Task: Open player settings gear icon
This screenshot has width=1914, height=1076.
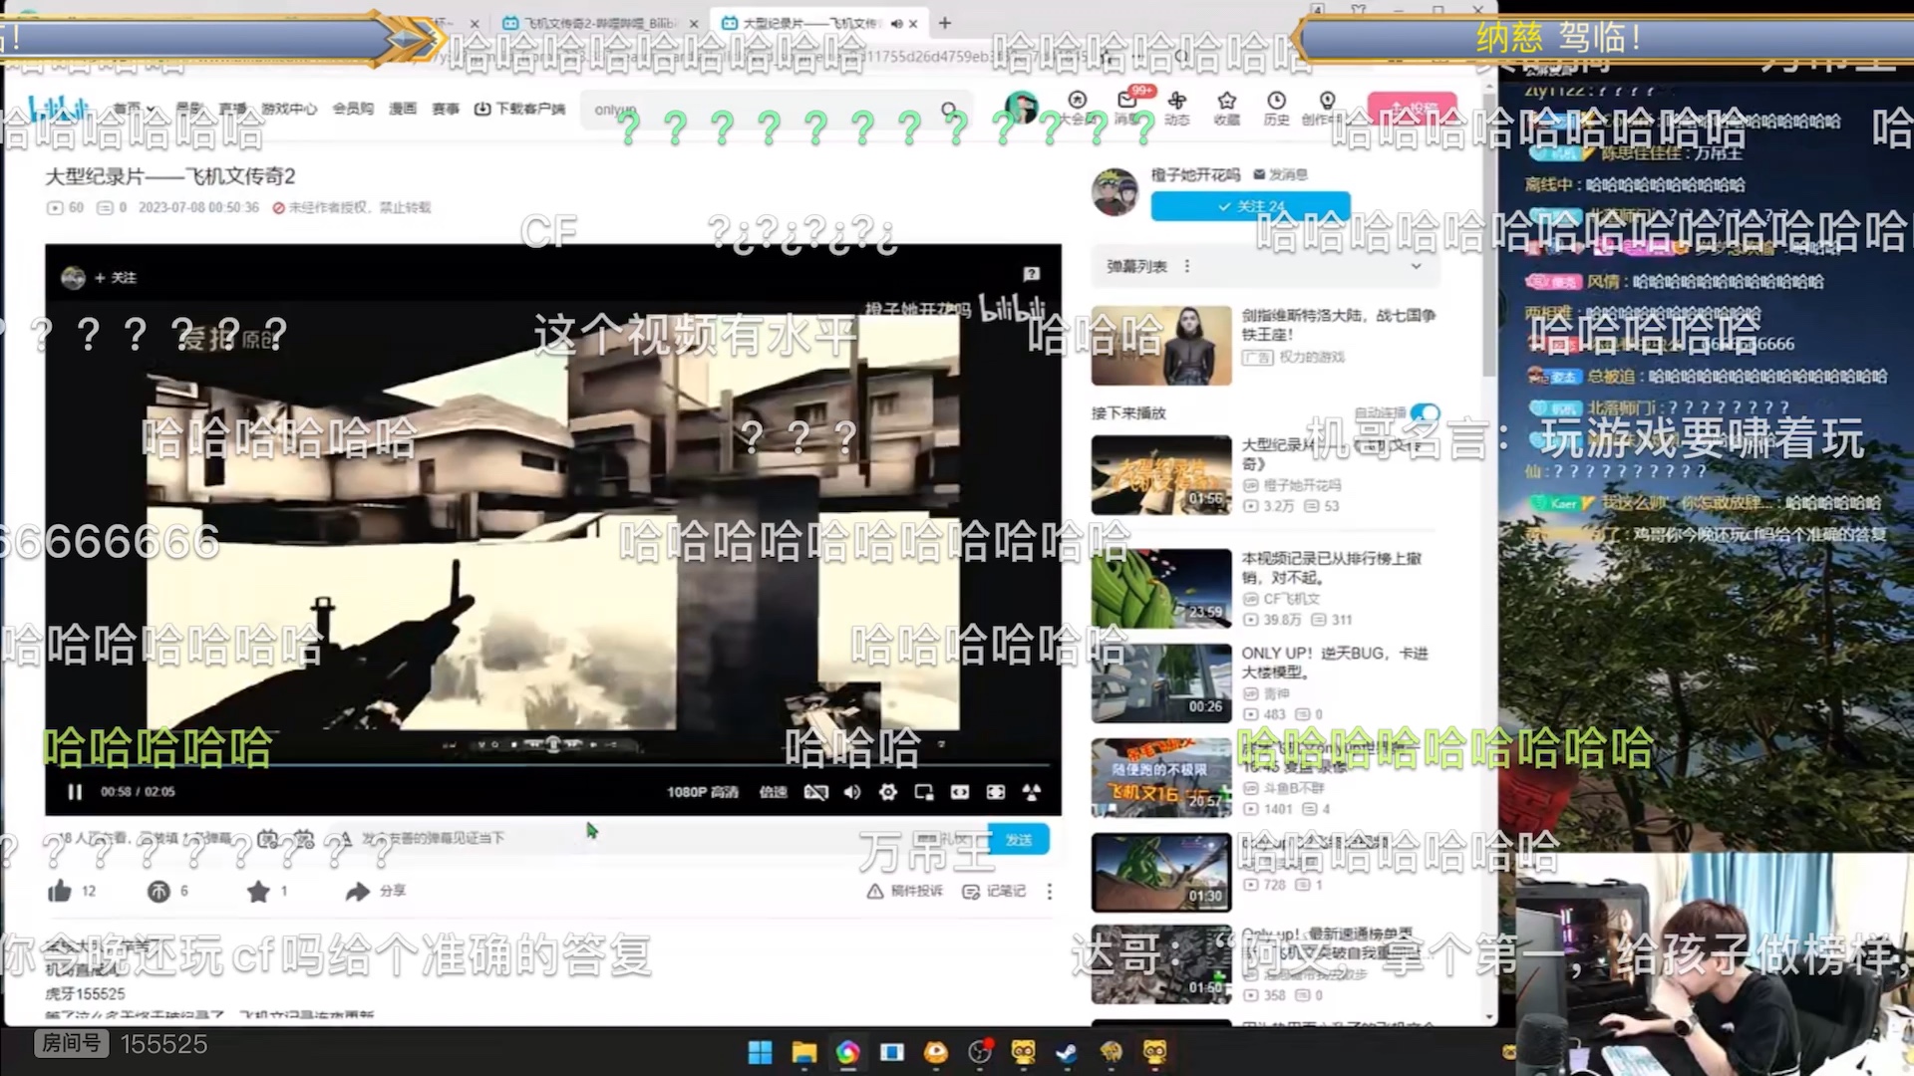Action: (x=888, y=792)
